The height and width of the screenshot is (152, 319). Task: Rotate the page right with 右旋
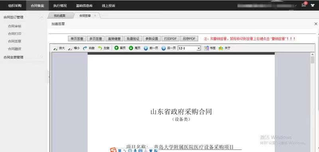[89, 48]
